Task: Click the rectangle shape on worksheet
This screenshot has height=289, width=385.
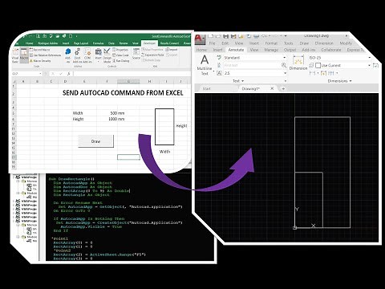Action: (x=164, y=127)
